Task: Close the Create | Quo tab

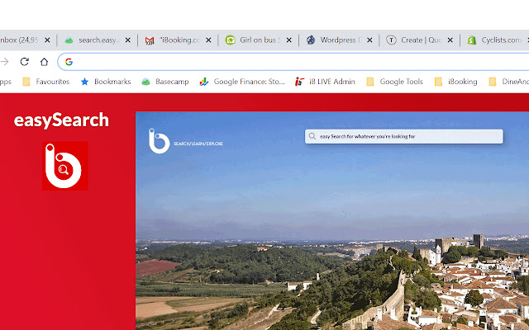Action: click(450, 40)
